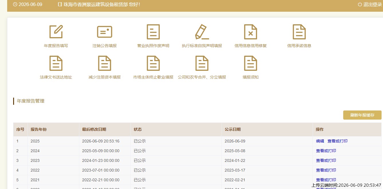Image resolution: width=383 pixels, height=189 pixels.
Task: Click the 年度报告管理 section heading
Action: pyautogui.click(x=31, y=101)
